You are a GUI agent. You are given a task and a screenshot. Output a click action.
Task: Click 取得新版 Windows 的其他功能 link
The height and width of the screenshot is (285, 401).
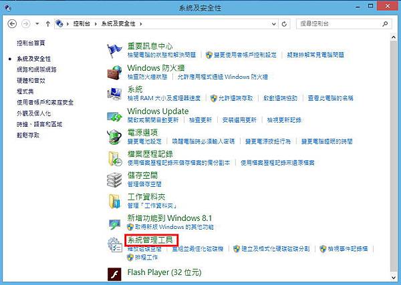[174, 227]
